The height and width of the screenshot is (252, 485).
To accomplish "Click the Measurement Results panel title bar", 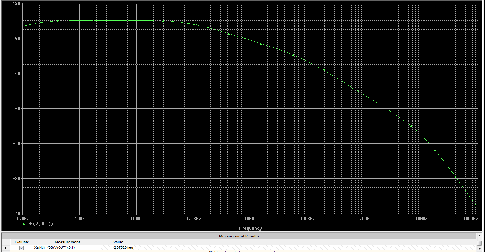I will click(239, 236).
